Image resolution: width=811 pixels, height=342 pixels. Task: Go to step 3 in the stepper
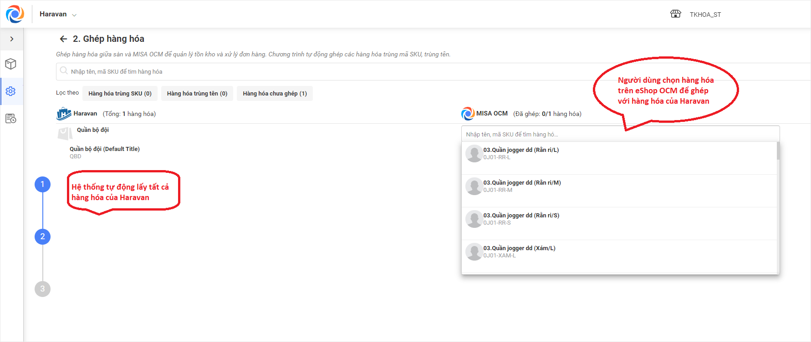[x=42, y=289]
